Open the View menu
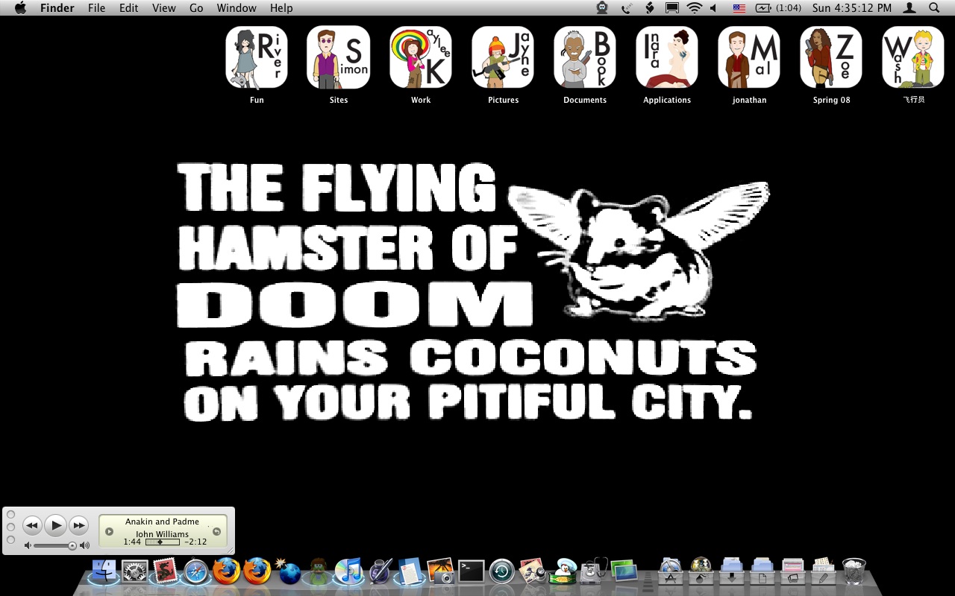Viewport: 955px width, 596px height. 164,8
